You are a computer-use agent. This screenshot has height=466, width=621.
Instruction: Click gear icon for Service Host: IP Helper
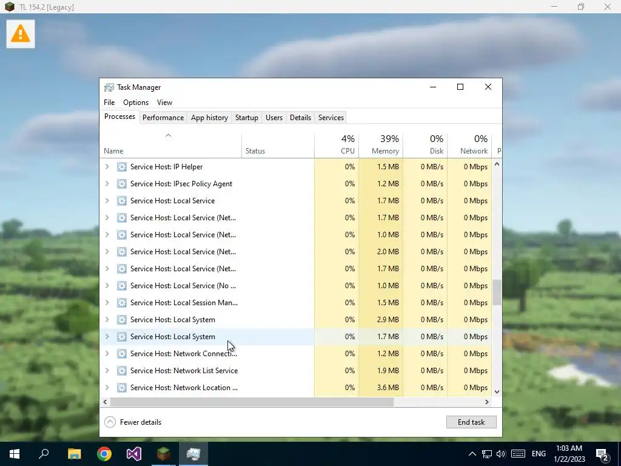121,167
